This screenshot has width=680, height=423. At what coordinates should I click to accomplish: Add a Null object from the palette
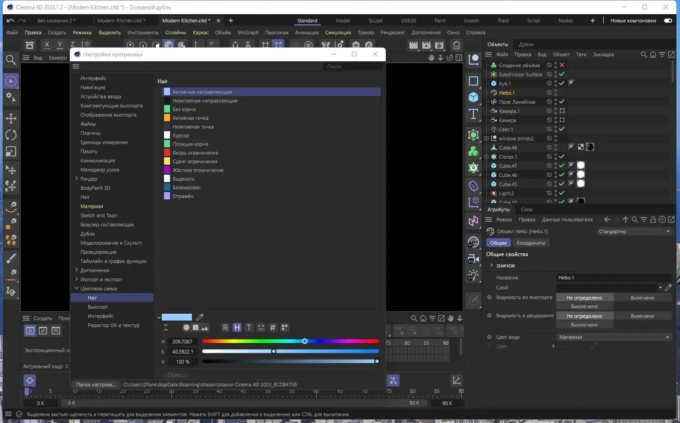pos(473,59)
